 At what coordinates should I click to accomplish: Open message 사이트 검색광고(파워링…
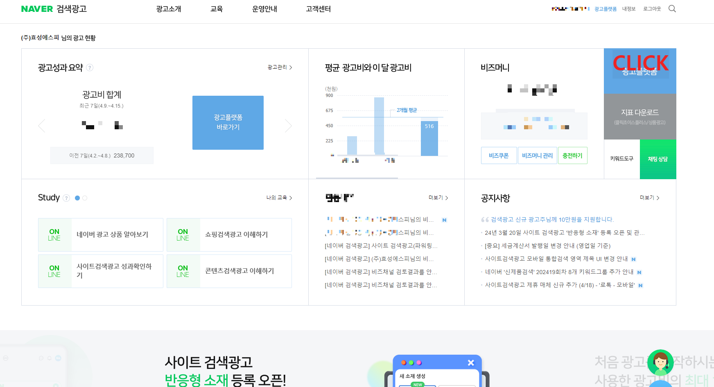click(381, 246)
